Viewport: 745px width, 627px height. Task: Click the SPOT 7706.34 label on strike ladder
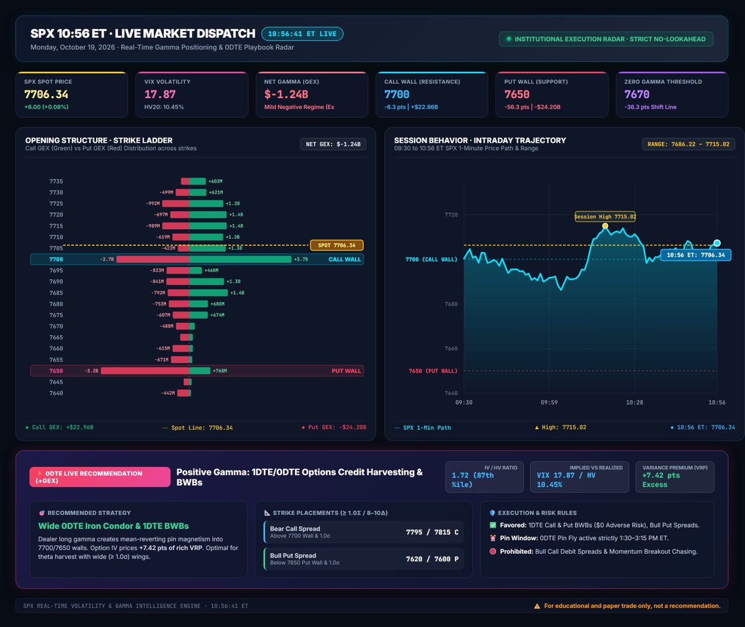[336, 245]
